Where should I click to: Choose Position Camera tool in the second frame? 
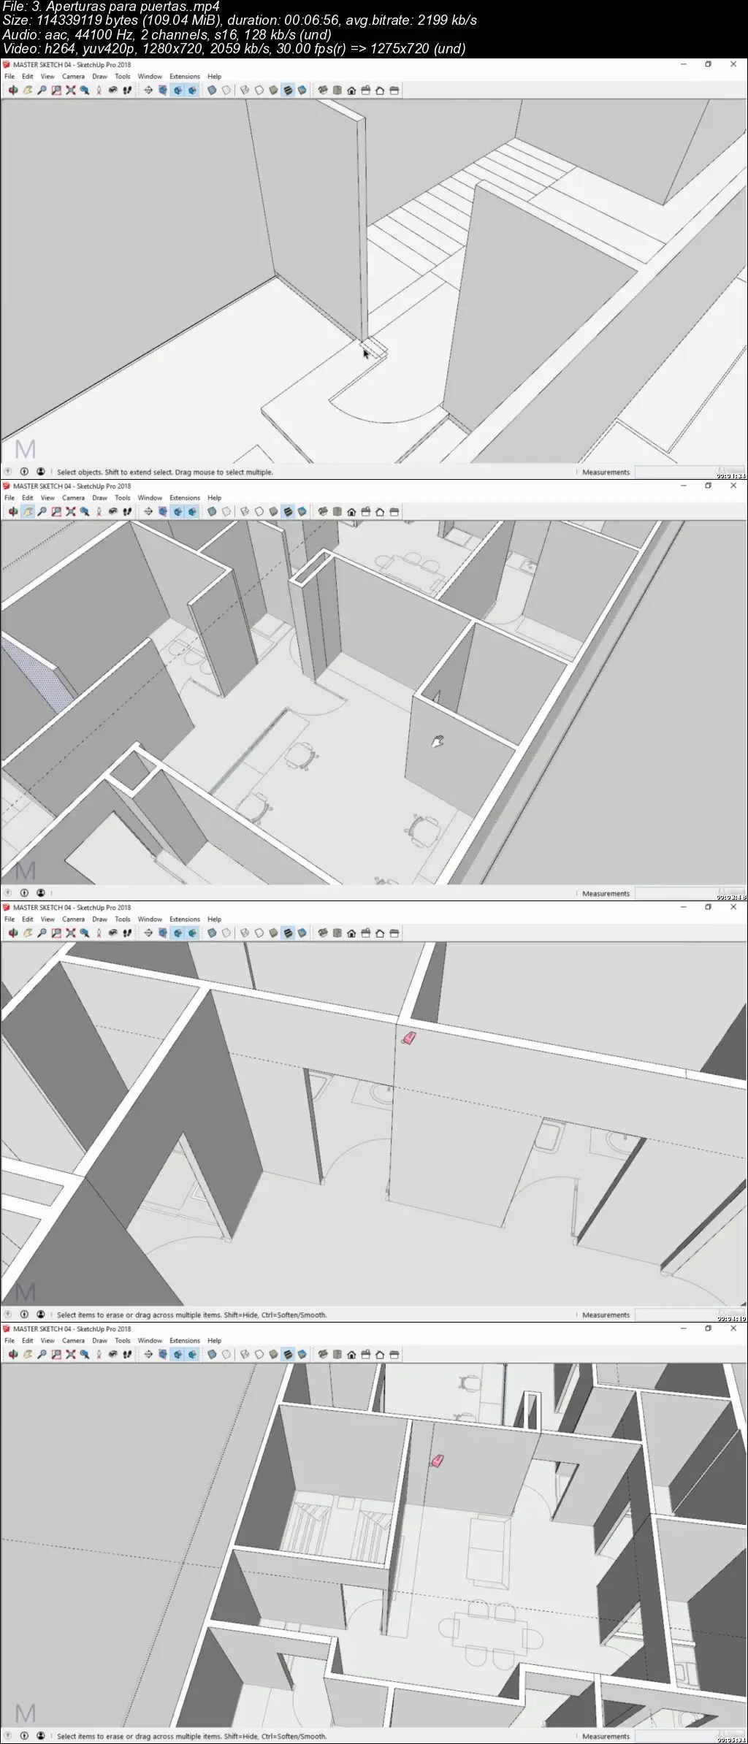99,512
